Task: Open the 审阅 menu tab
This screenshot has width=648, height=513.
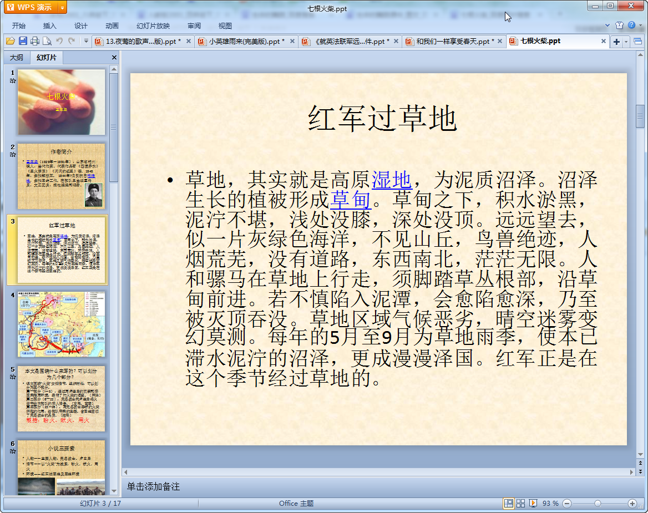Action: pyautogui.click(x=194, y=26)
